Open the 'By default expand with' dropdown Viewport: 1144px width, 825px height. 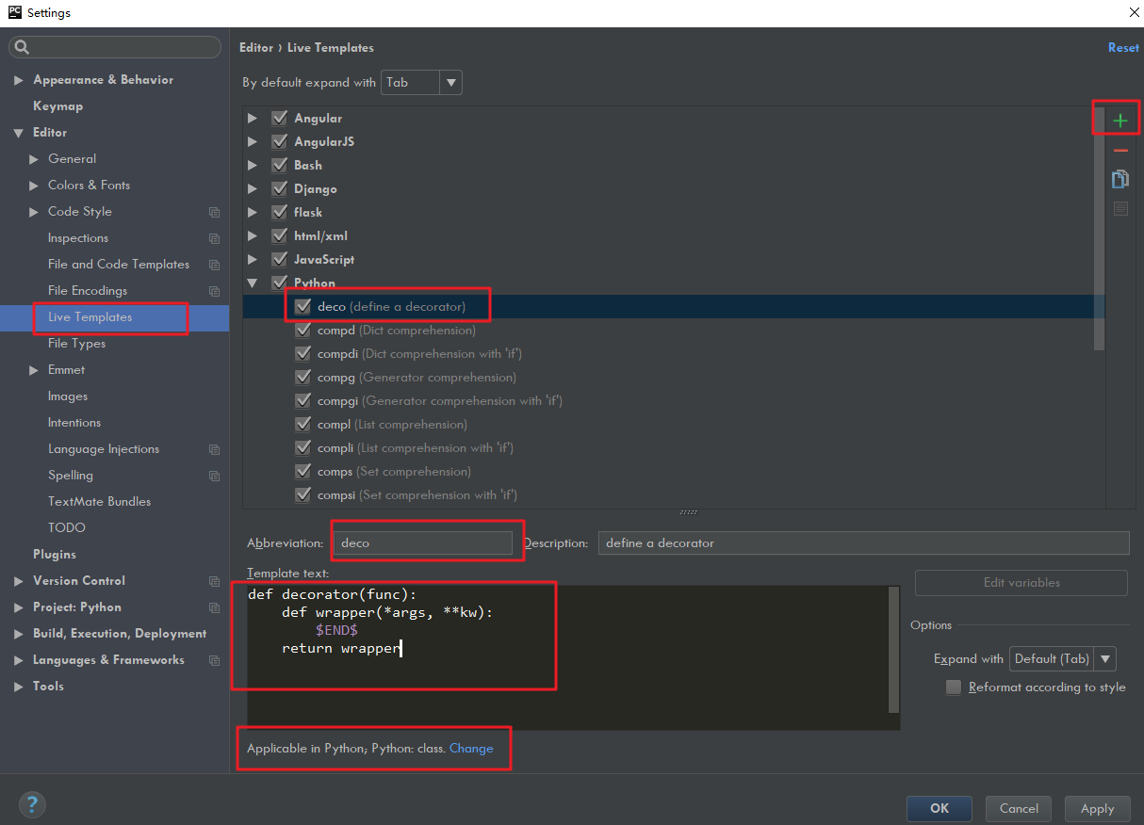pos(421,83)
